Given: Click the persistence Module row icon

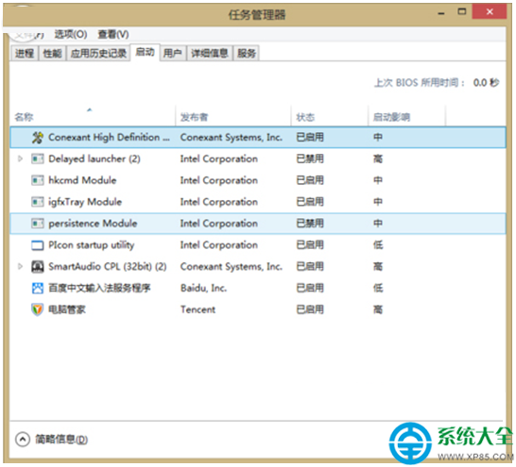Looking at the screenshot, I should pos(38,224).
